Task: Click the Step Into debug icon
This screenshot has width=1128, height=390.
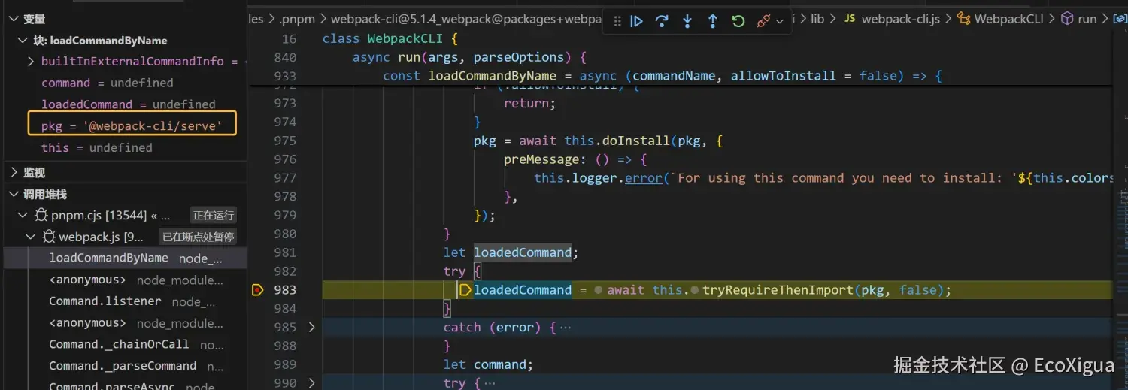Action: (687, 21)
